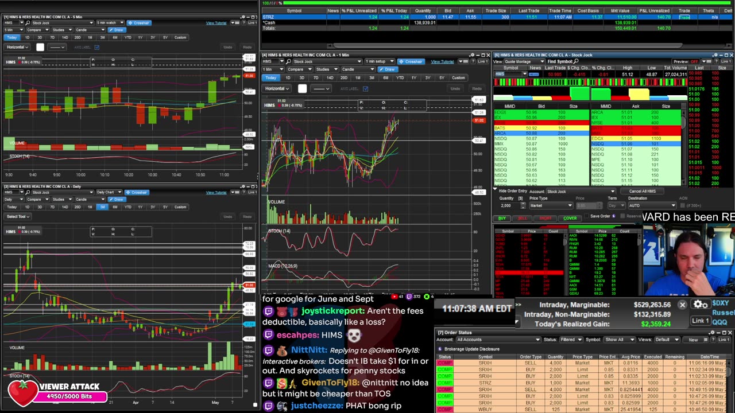The image size is (735, 413).
Task: Toggle Crosshair in the Daily chart
Action: (137, 193)
